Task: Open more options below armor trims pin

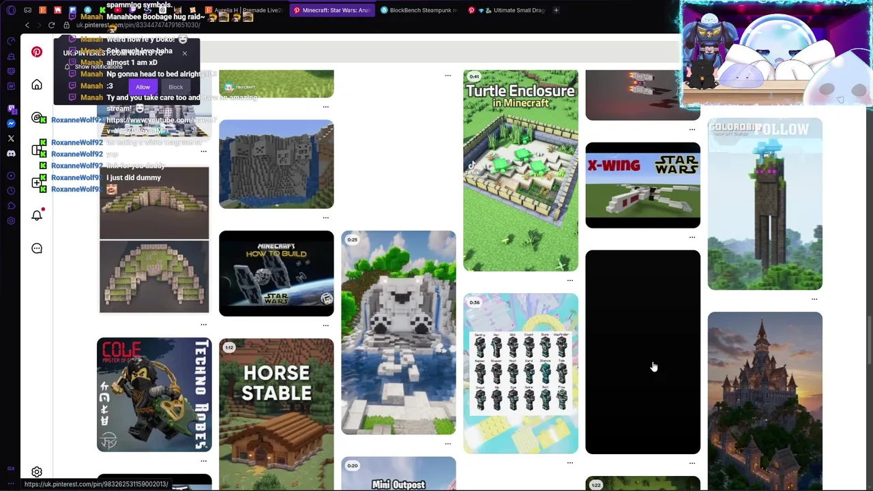Action: 570,462
